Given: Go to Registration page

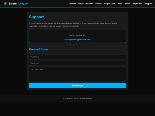Looking at the screenshot, I should pos(137,4).
